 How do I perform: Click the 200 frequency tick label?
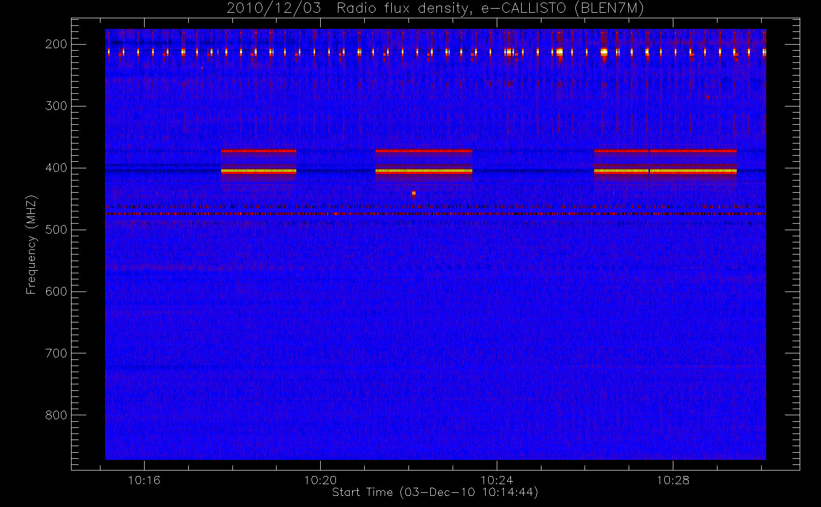pos(56,44)
